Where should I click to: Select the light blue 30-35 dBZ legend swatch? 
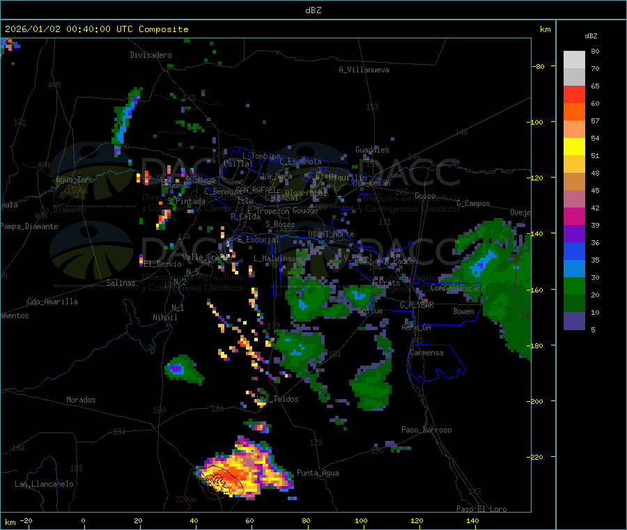[574, 269]
